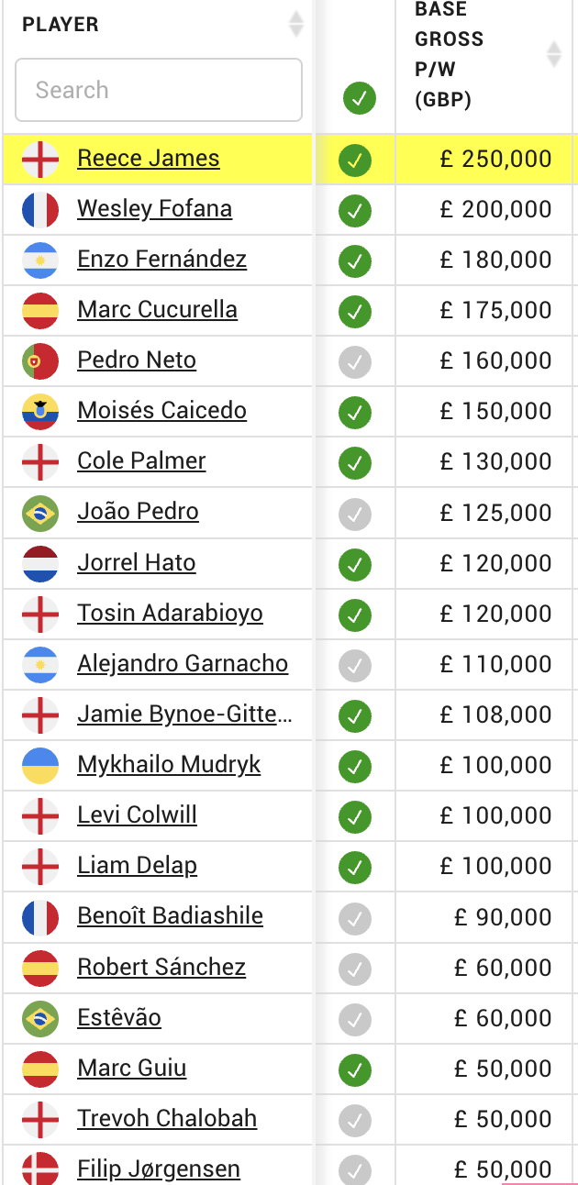Focus the player Search input field
The width and height of the screenshot is (578, 1185).
(x=159, y=90)
